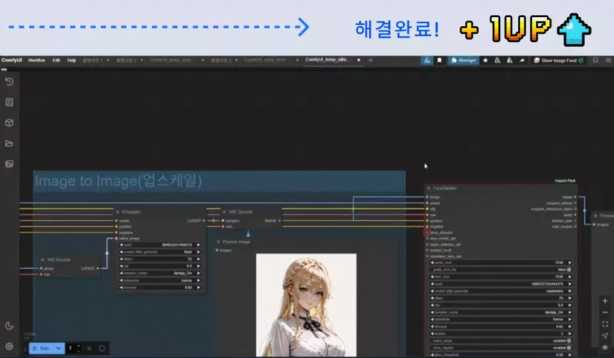Click the FaceDetailer seed value field
The width and height of the screenshot is (614, 358).
click(500, 284)
